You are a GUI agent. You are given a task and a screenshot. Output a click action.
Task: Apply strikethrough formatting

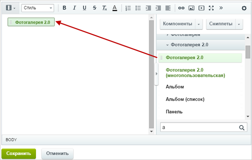(x=94, y=8)
